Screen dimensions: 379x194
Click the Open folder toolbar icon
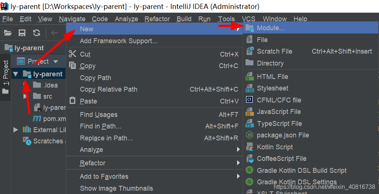[x=8, y=33]
